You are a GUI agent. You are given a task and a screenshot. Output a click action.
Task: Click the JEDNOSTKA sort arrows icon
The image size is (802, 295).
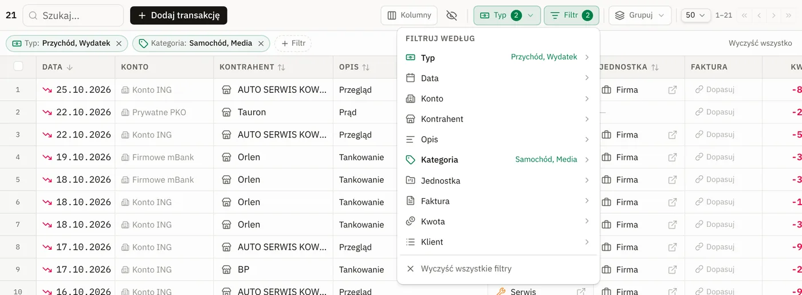tap(655, 67)
